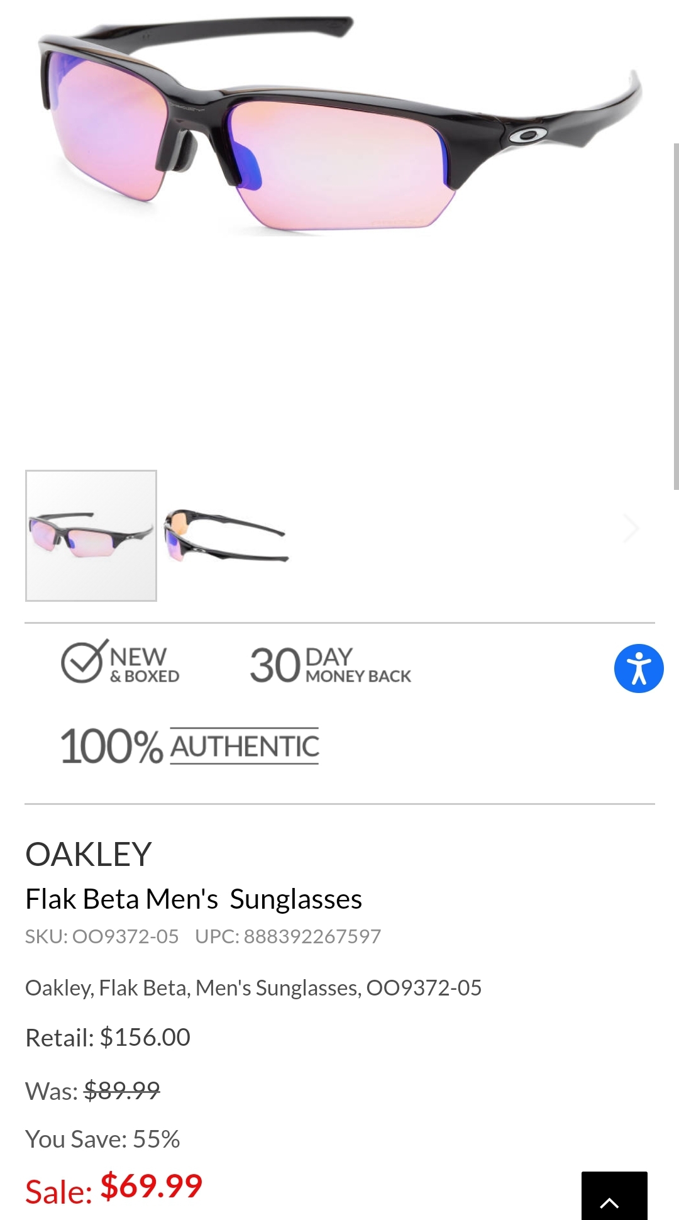
Task: Click the You Save 55% text
Action: click(x=102, y=1139)
